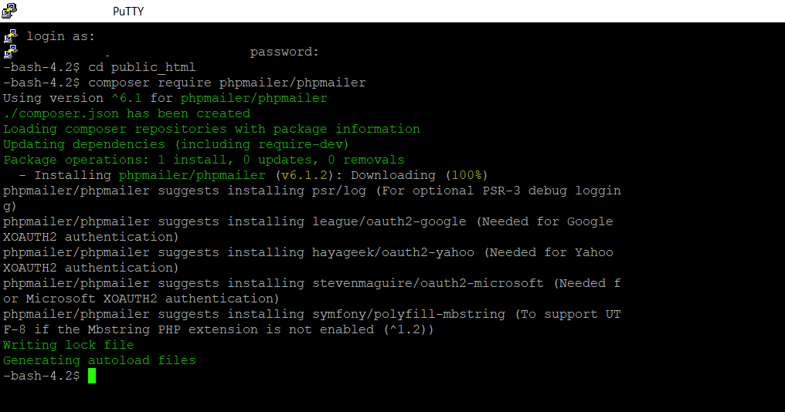The image size is (785, 412).
Task: Click the 'hayageek/oauth2-yahoo' package name
Action: (x=392, y=252)
